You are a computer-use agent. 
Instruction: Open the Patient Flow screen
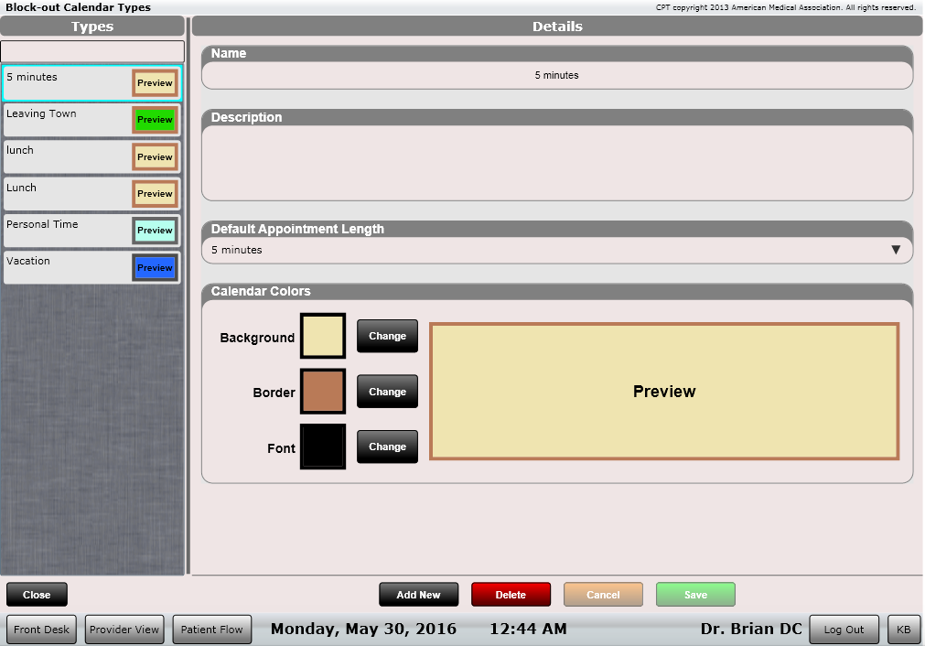pyautogui.click(x=211, y=630)
